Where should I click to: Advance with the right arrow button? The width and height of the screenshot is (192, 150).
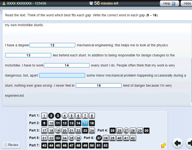pos(189,143)
